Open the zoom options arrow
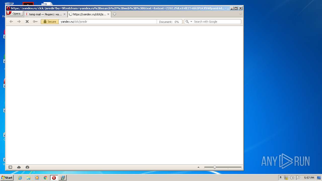The image size is (322, 181). pyautogui.click(x=198, y=167)
